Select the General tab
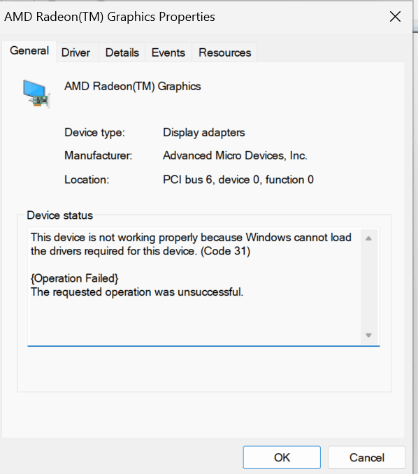The height and width of the screenshot is (474, 418). (29, 51)
